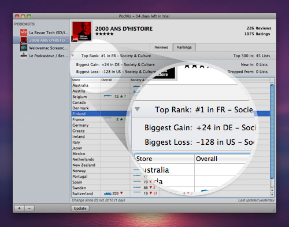Click the minus remove podcast button

[29, 208]
